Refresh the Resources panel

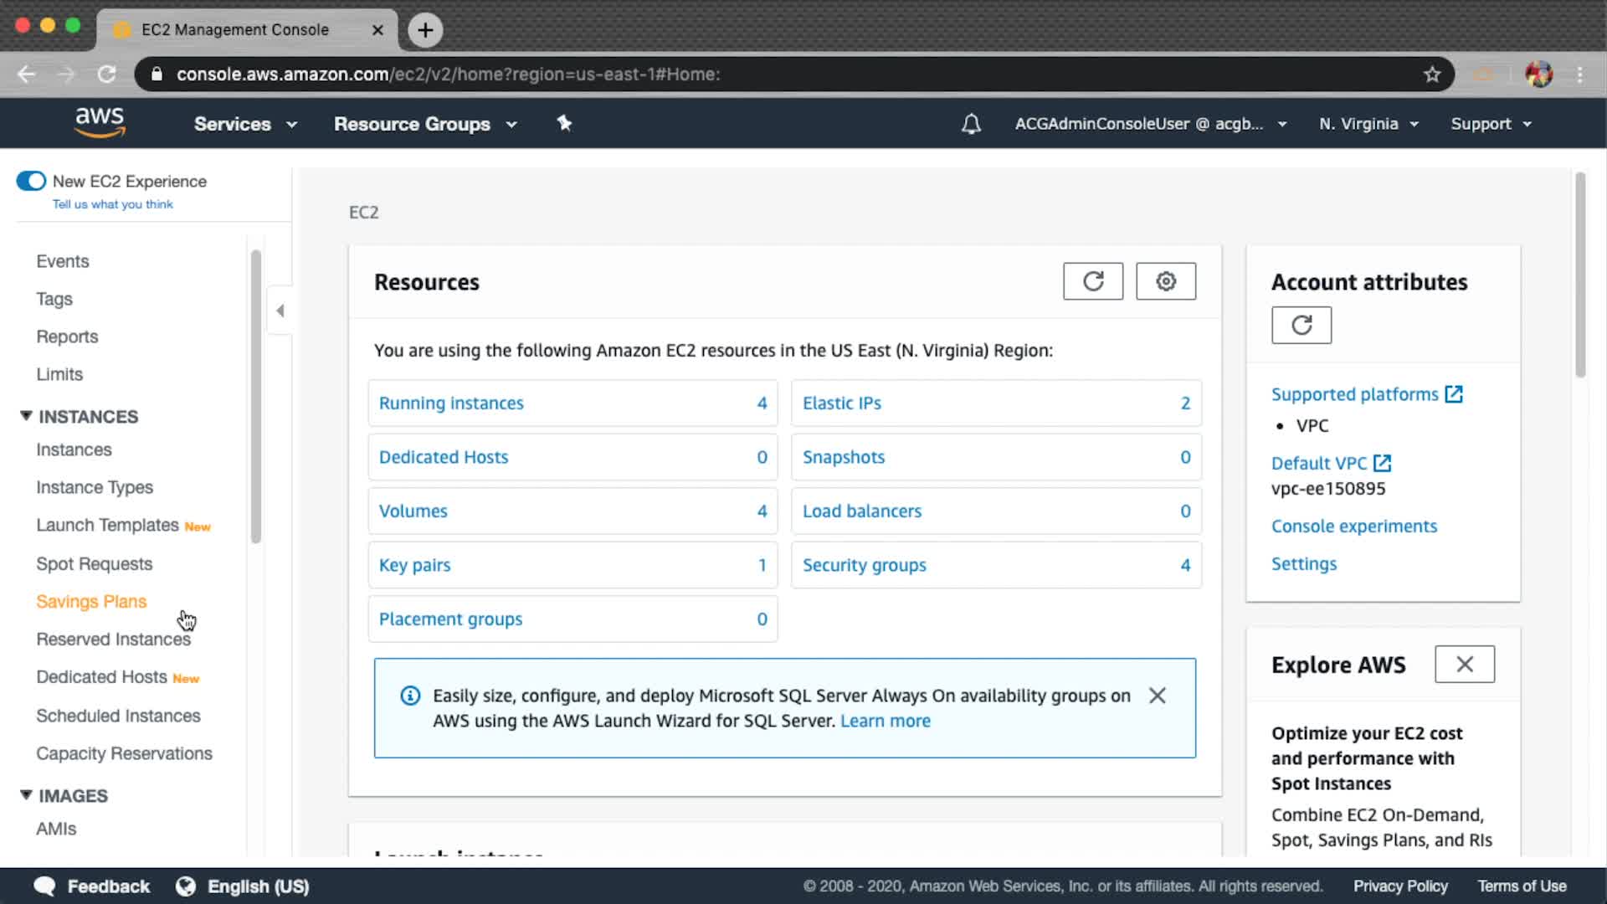[1092, 281]
